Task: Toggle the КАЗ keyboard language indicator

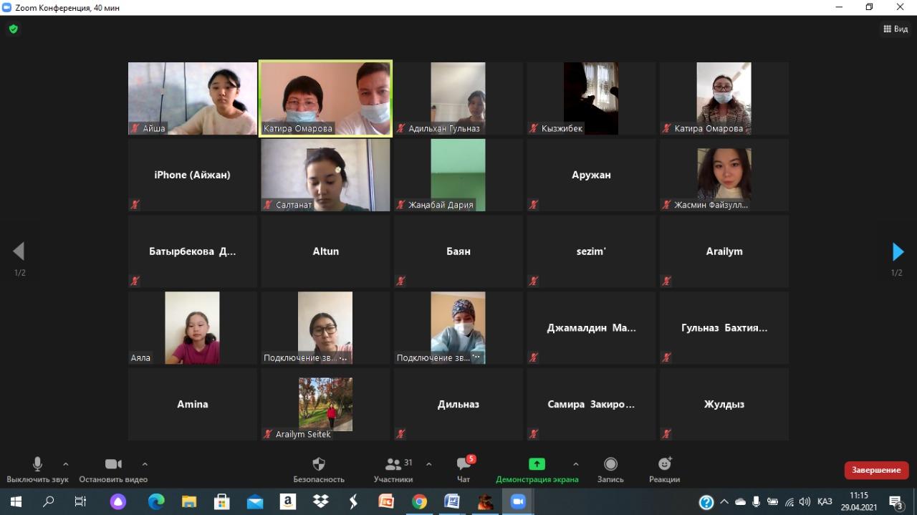Action: click(825, 502)
